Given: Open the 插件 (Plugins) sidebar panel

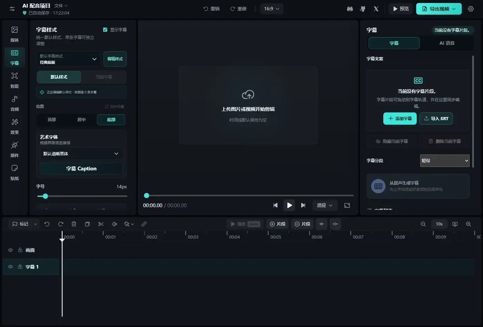Looking at the screenshot, I should pos(14,149).
